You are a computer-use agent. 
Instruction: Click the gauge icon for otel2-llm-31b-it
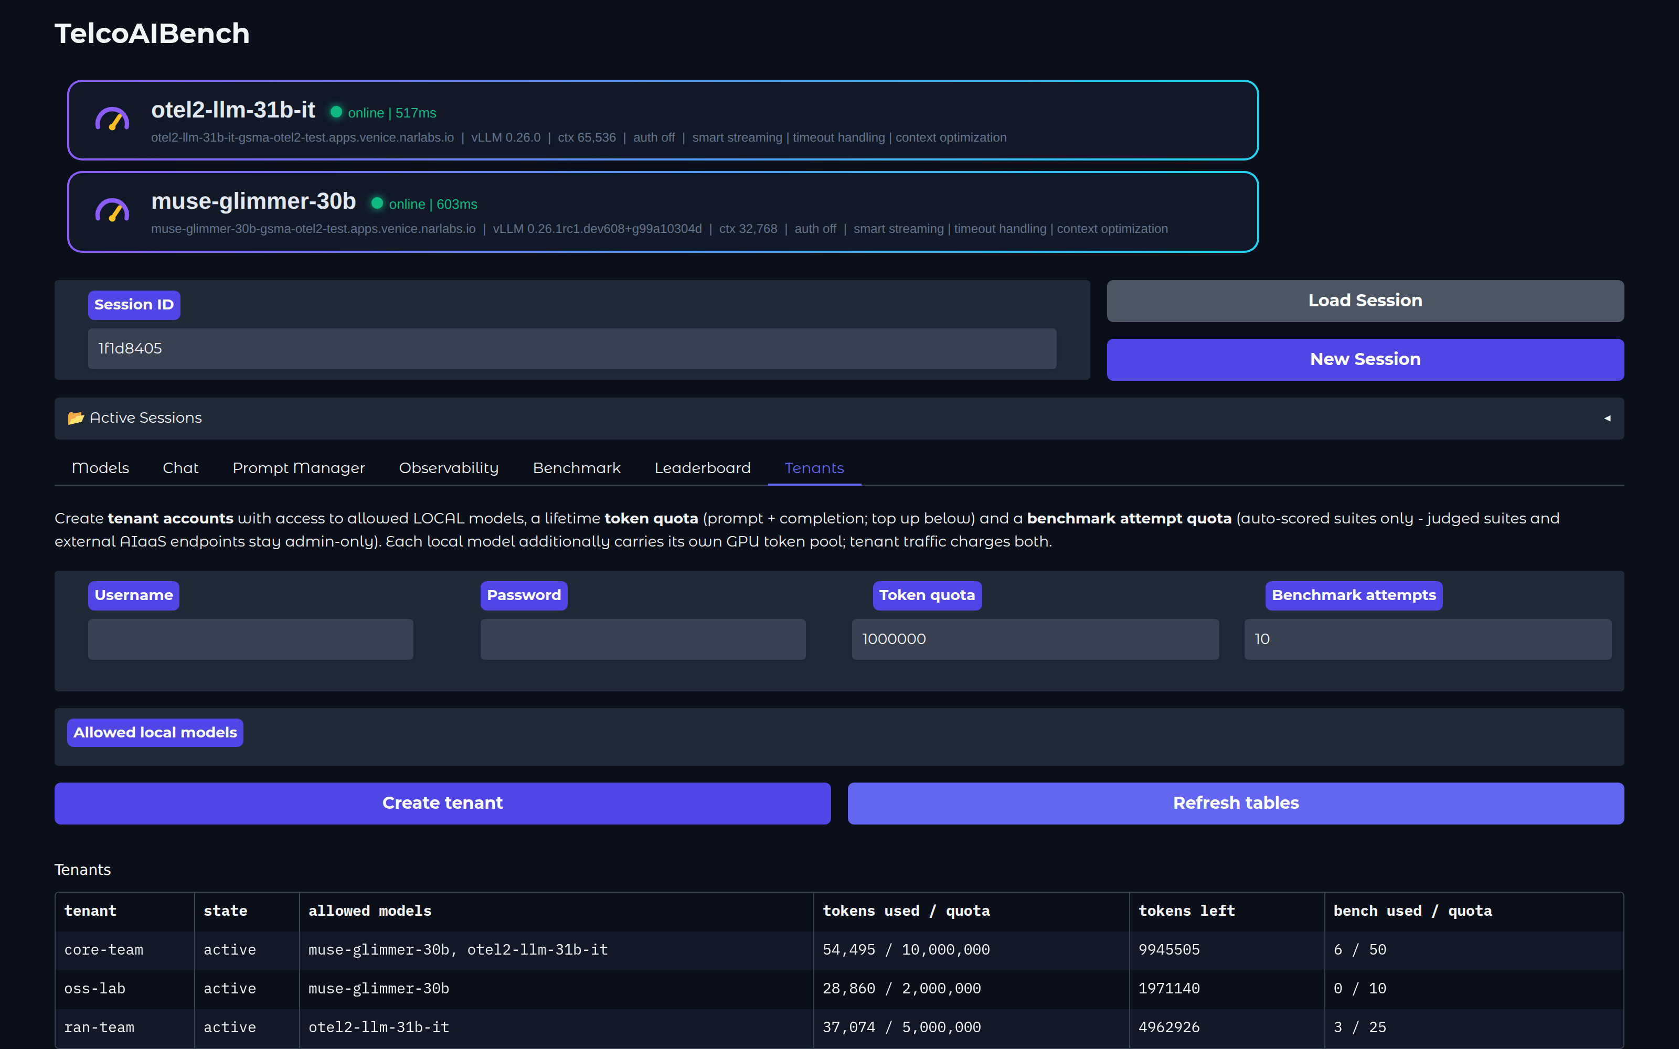112,120
